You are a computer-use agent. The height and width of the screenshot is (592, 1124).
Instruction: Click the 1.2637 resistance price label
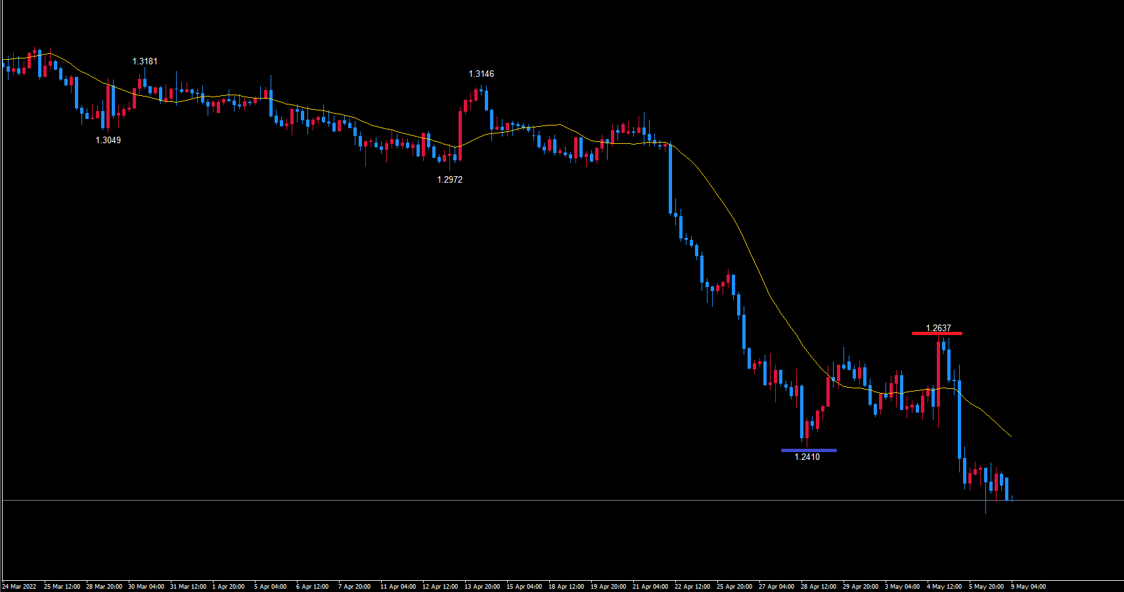[938, 328]
